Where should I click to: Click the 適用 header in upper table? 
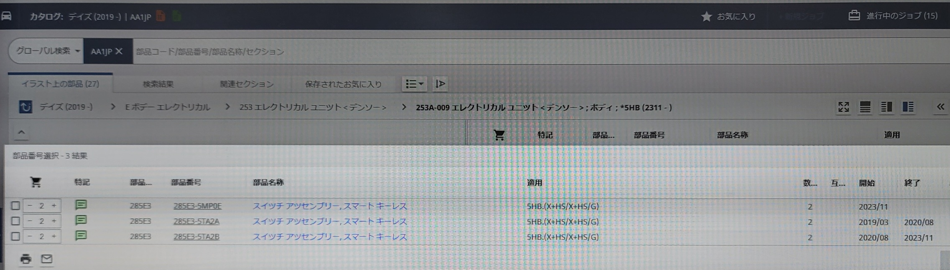[x=891, y=135]
